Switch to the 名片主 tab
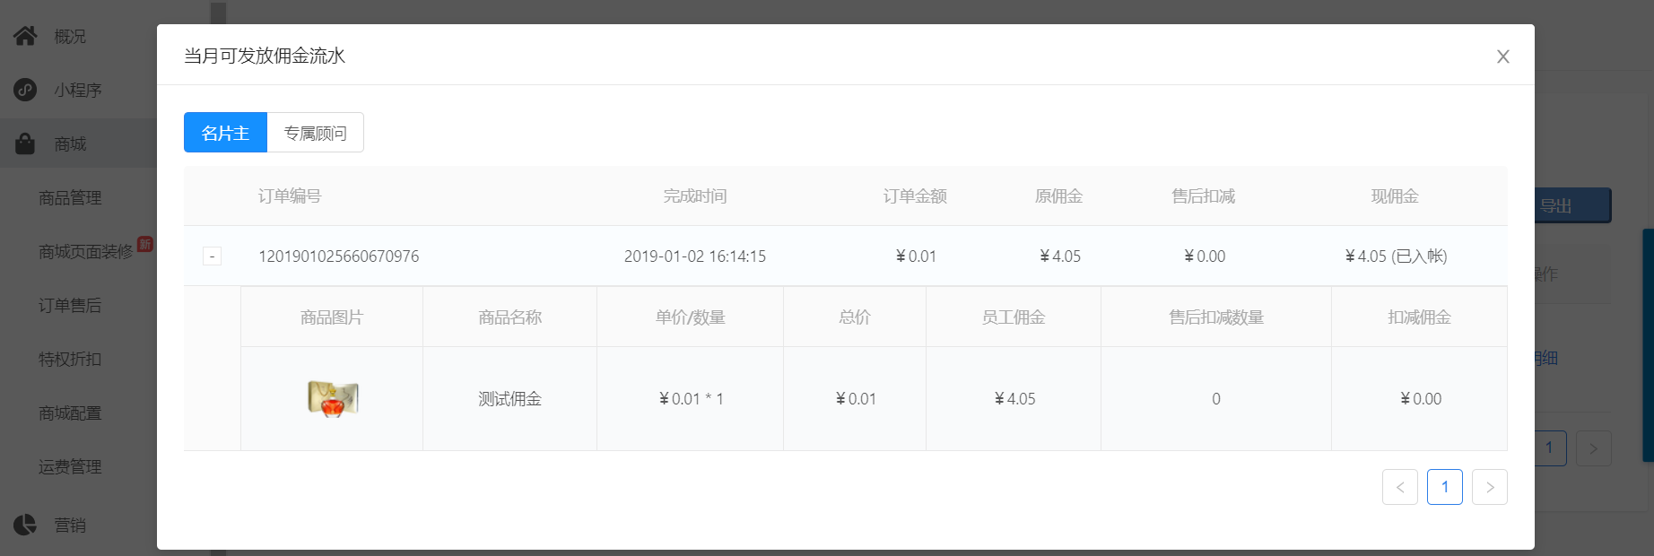The height and width of the screenshot is (556, 1654). [225, 133]
